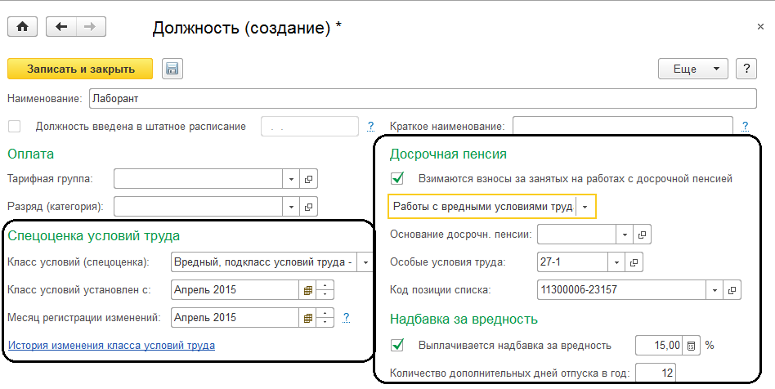The image size is (775, 389).
Task: Click the Home icon button
Action: (22, 27)
